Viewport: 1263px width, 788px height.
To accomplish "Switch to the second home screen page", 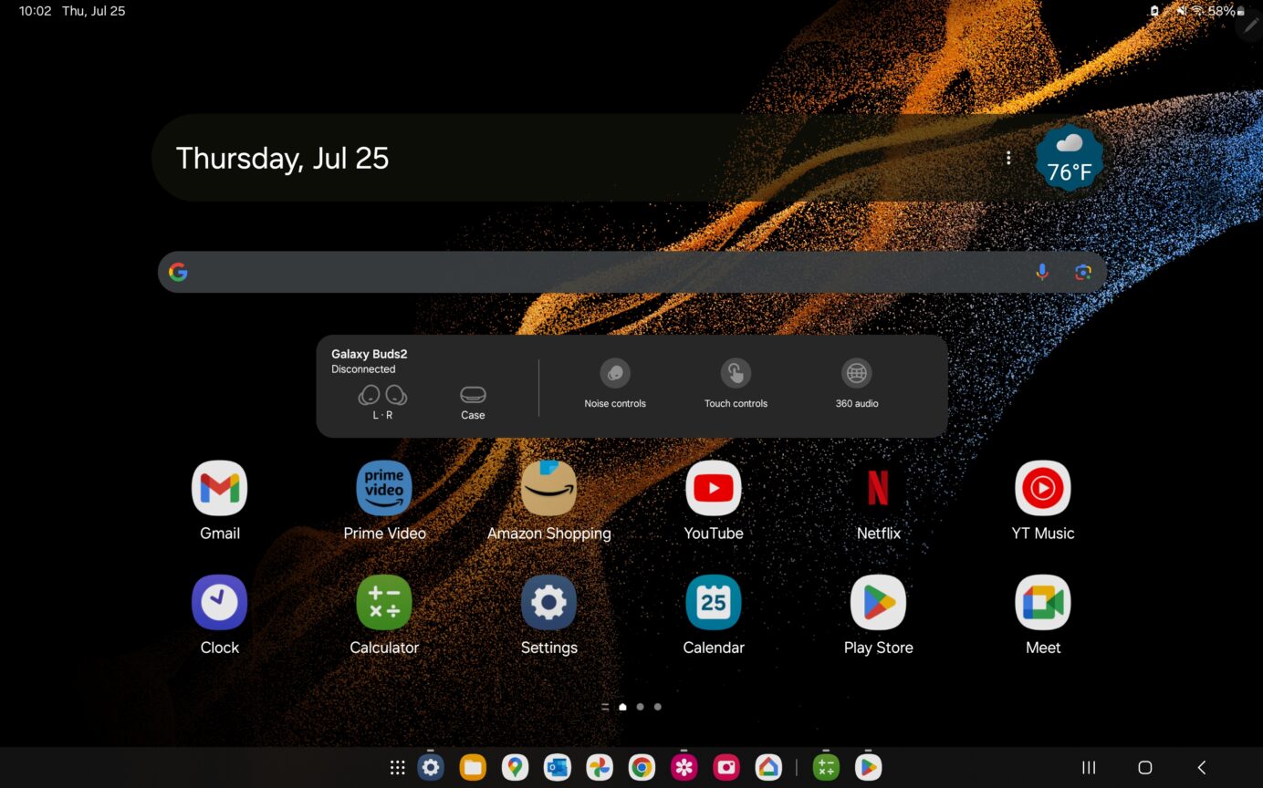I will click(640, 706).
